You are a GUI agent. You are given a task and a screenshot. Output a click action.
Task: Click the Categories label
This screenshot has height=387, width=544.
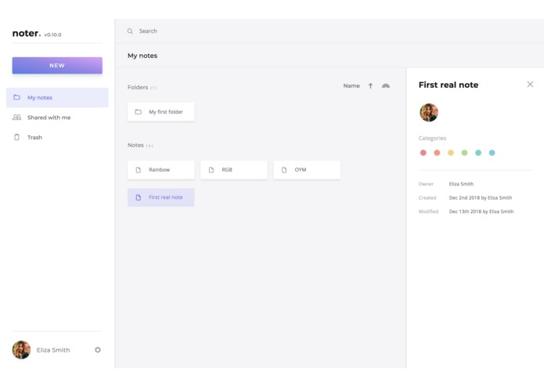(432, 138)
